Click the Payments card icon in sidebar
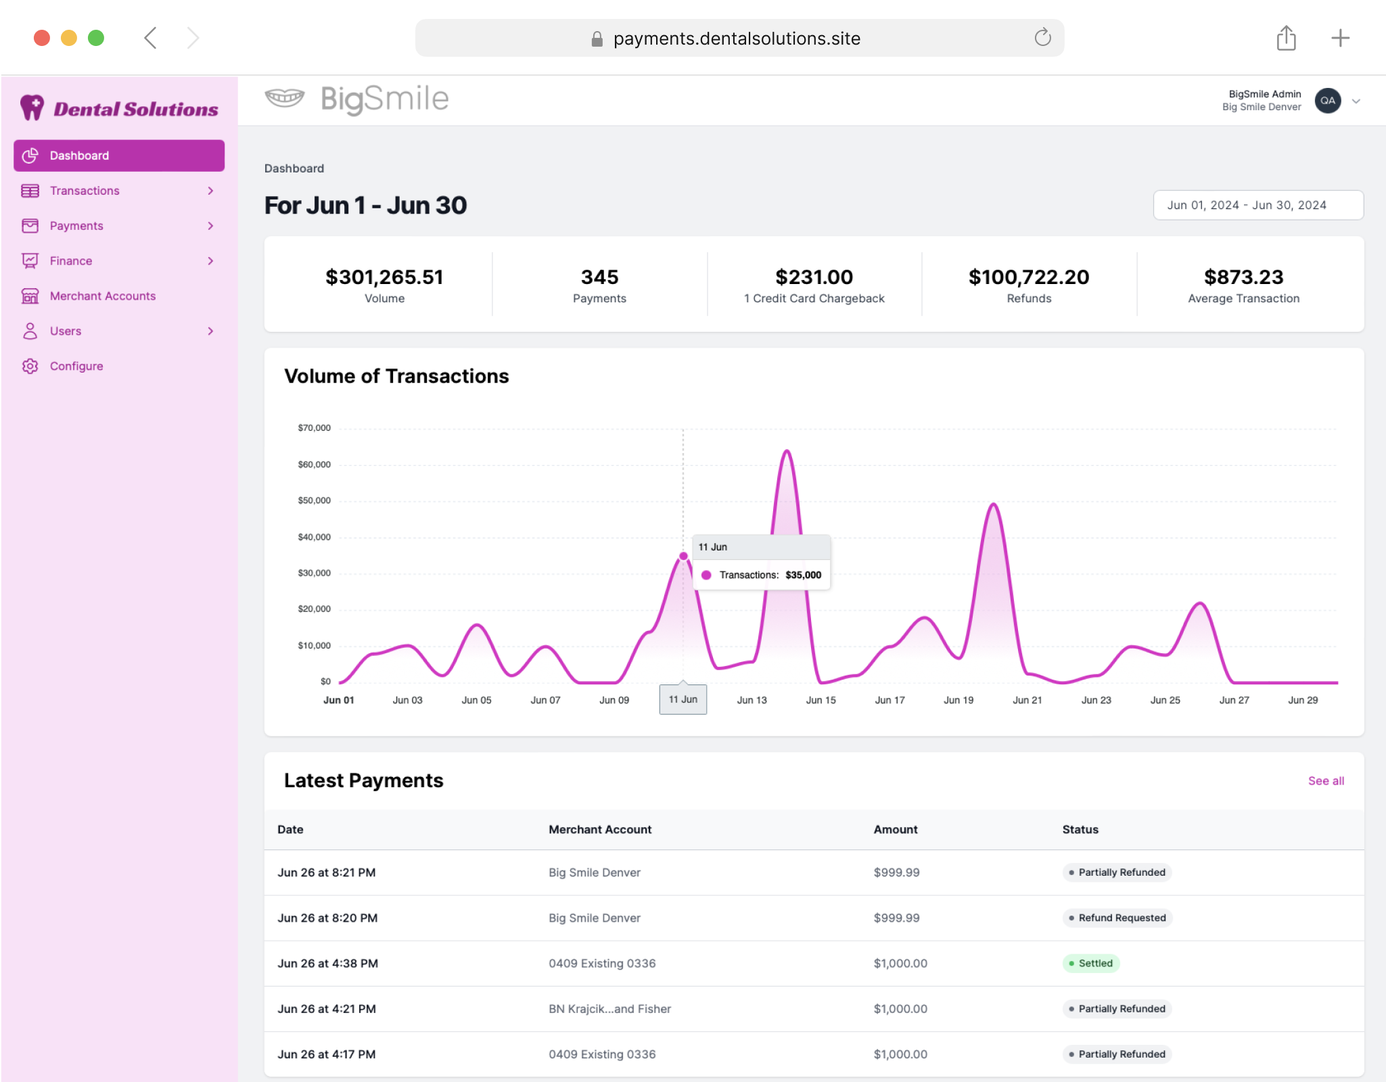1386x1082 pixels. point(30,226)
